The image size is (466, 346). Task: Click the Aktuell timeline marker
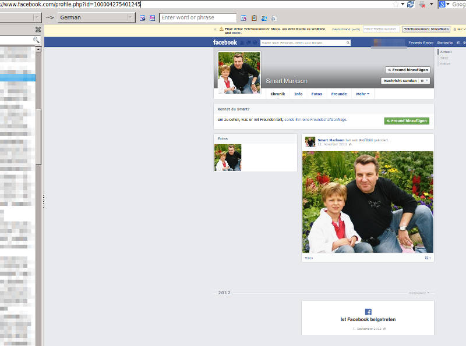pyautogui.click(x=446, y=52)
